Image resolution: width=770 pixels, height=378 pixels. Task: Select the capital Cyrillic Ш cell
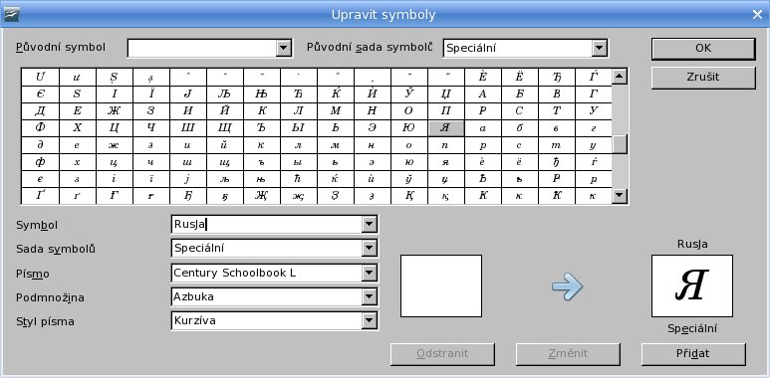(187, 128)
